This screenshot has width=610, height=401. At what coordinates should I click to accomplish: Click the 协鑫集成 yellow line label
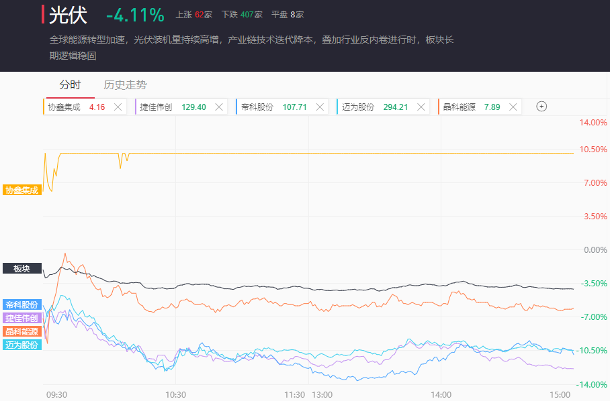pos(21,190)
